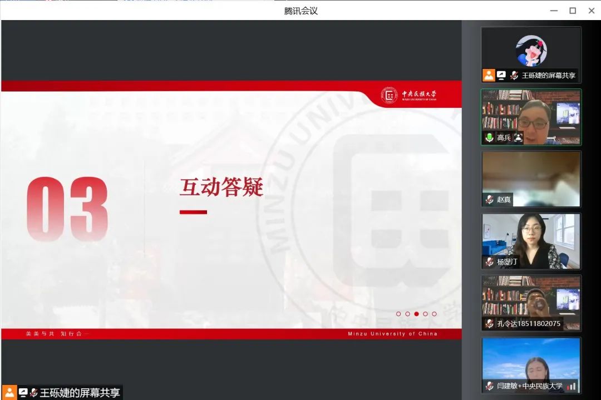Click screen-share icon in 王砾婕 participant tile
Screen dimensions: 601x400
click(x=501, y=75)
